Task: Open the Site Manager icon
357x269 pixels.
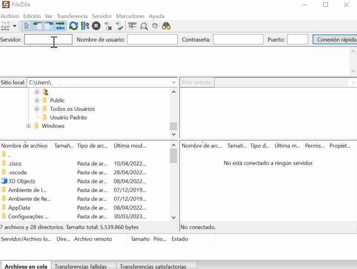Action: [x=5, y=26]
